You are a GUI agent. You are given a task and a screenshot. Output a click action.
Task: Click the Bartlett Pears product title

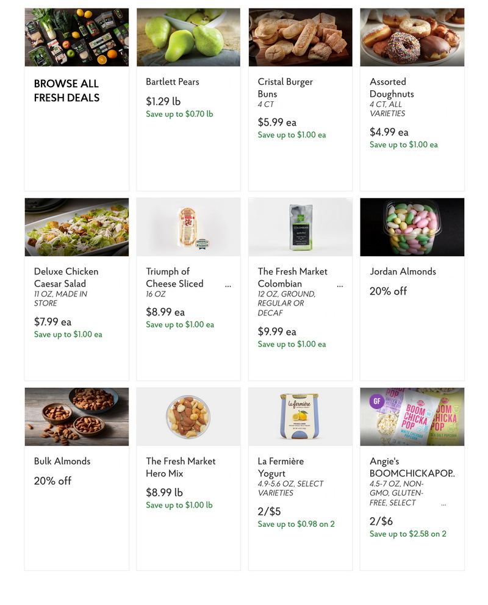point(173,82)
